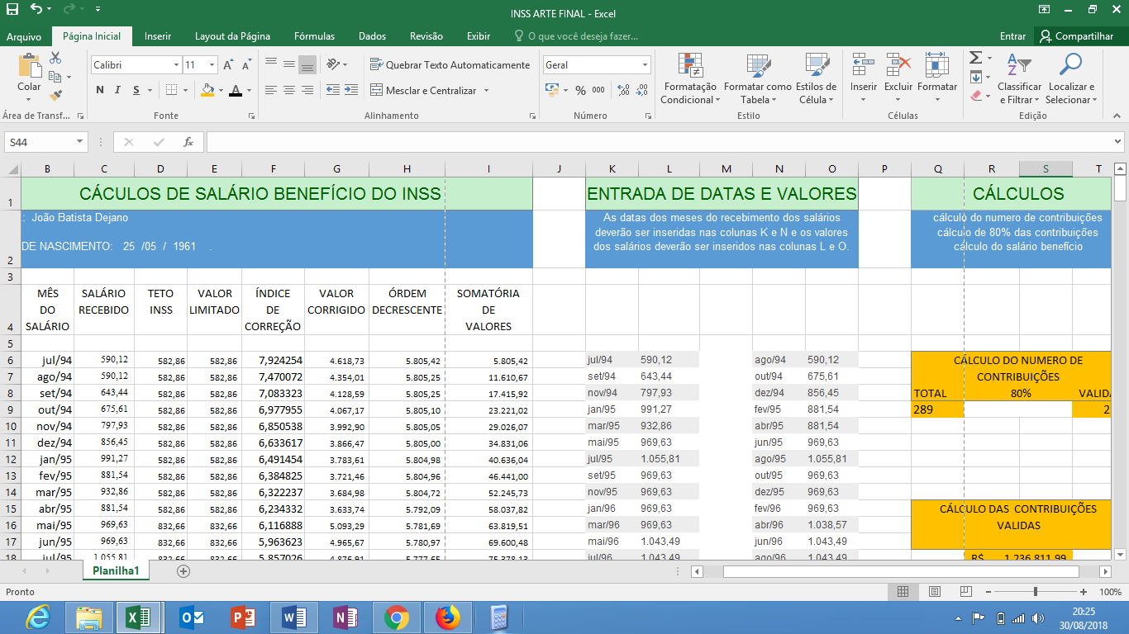Screen dimensions: 1129x634
Task: Click the yellow fill color button
Action: coord(207,90)
